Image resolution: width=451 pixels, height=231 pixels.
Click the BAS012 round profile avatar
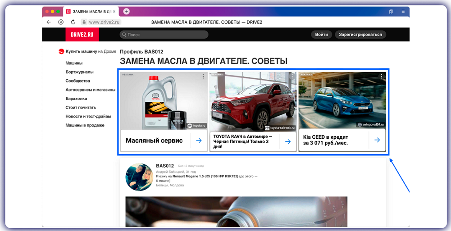pos(139,177)
